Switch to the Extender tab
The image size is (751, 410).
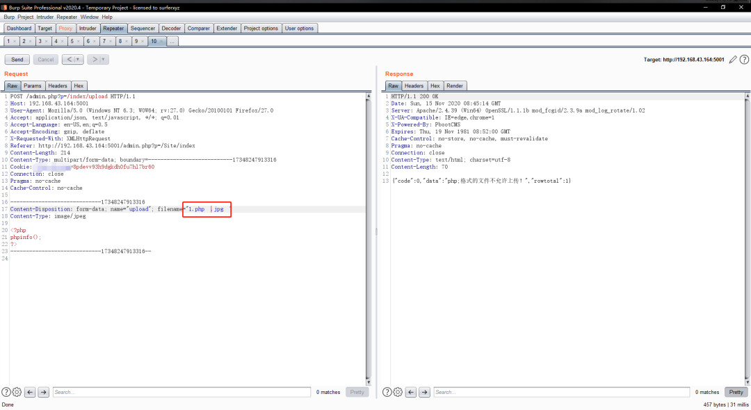pos(227,28)
